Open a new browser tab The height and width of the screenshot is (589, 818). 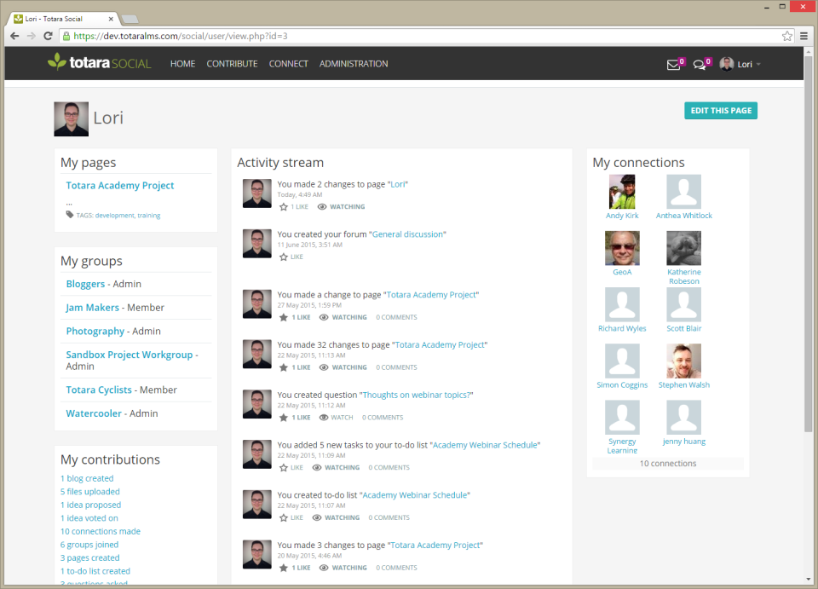[130, 20]
